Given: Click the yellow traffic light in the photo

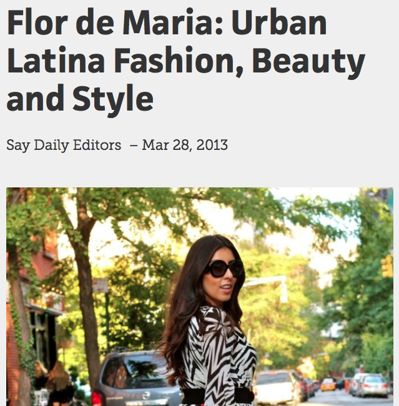Looking at the screenshot, I should click(387, 266).
